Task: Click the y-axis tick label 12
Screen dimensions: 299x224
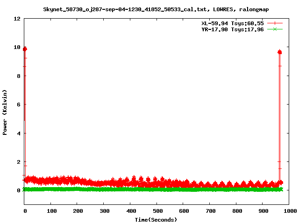Action: click(17, 19)
